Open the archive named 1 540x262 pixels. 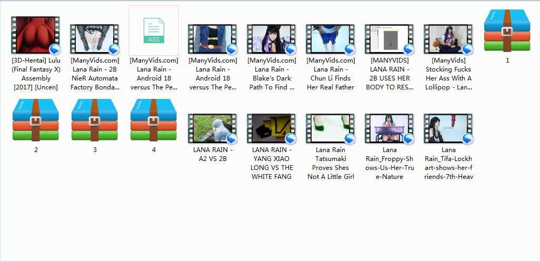coord(507,31)
